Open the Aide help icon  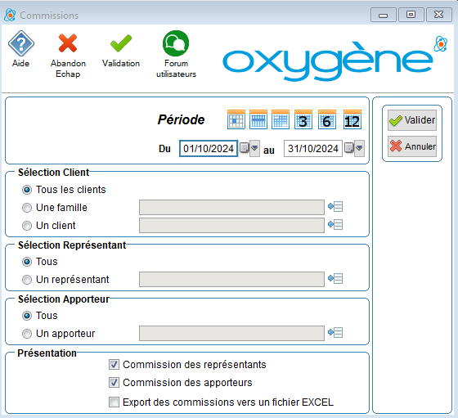pyautogui.click(x=20, y=43)
